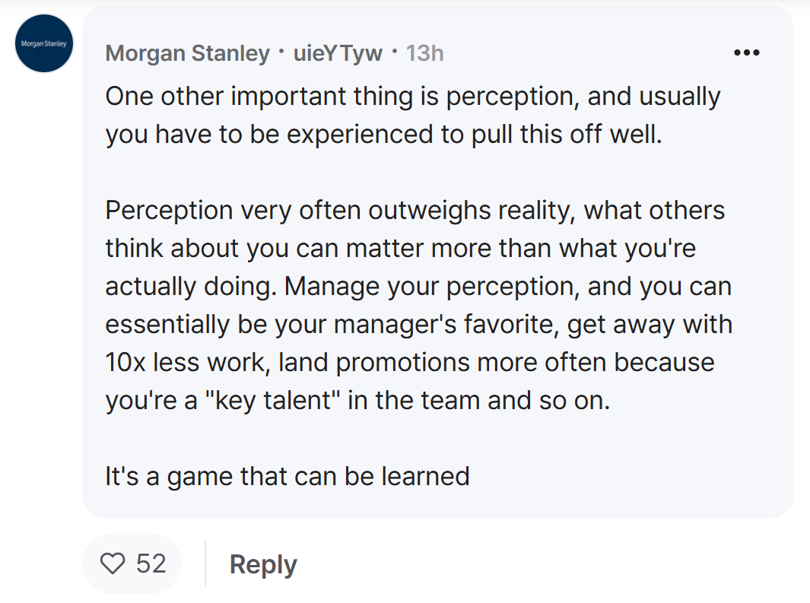
Task: Click the first paragraph about perception
Action: pyautogui.click(x=413, y=115)
